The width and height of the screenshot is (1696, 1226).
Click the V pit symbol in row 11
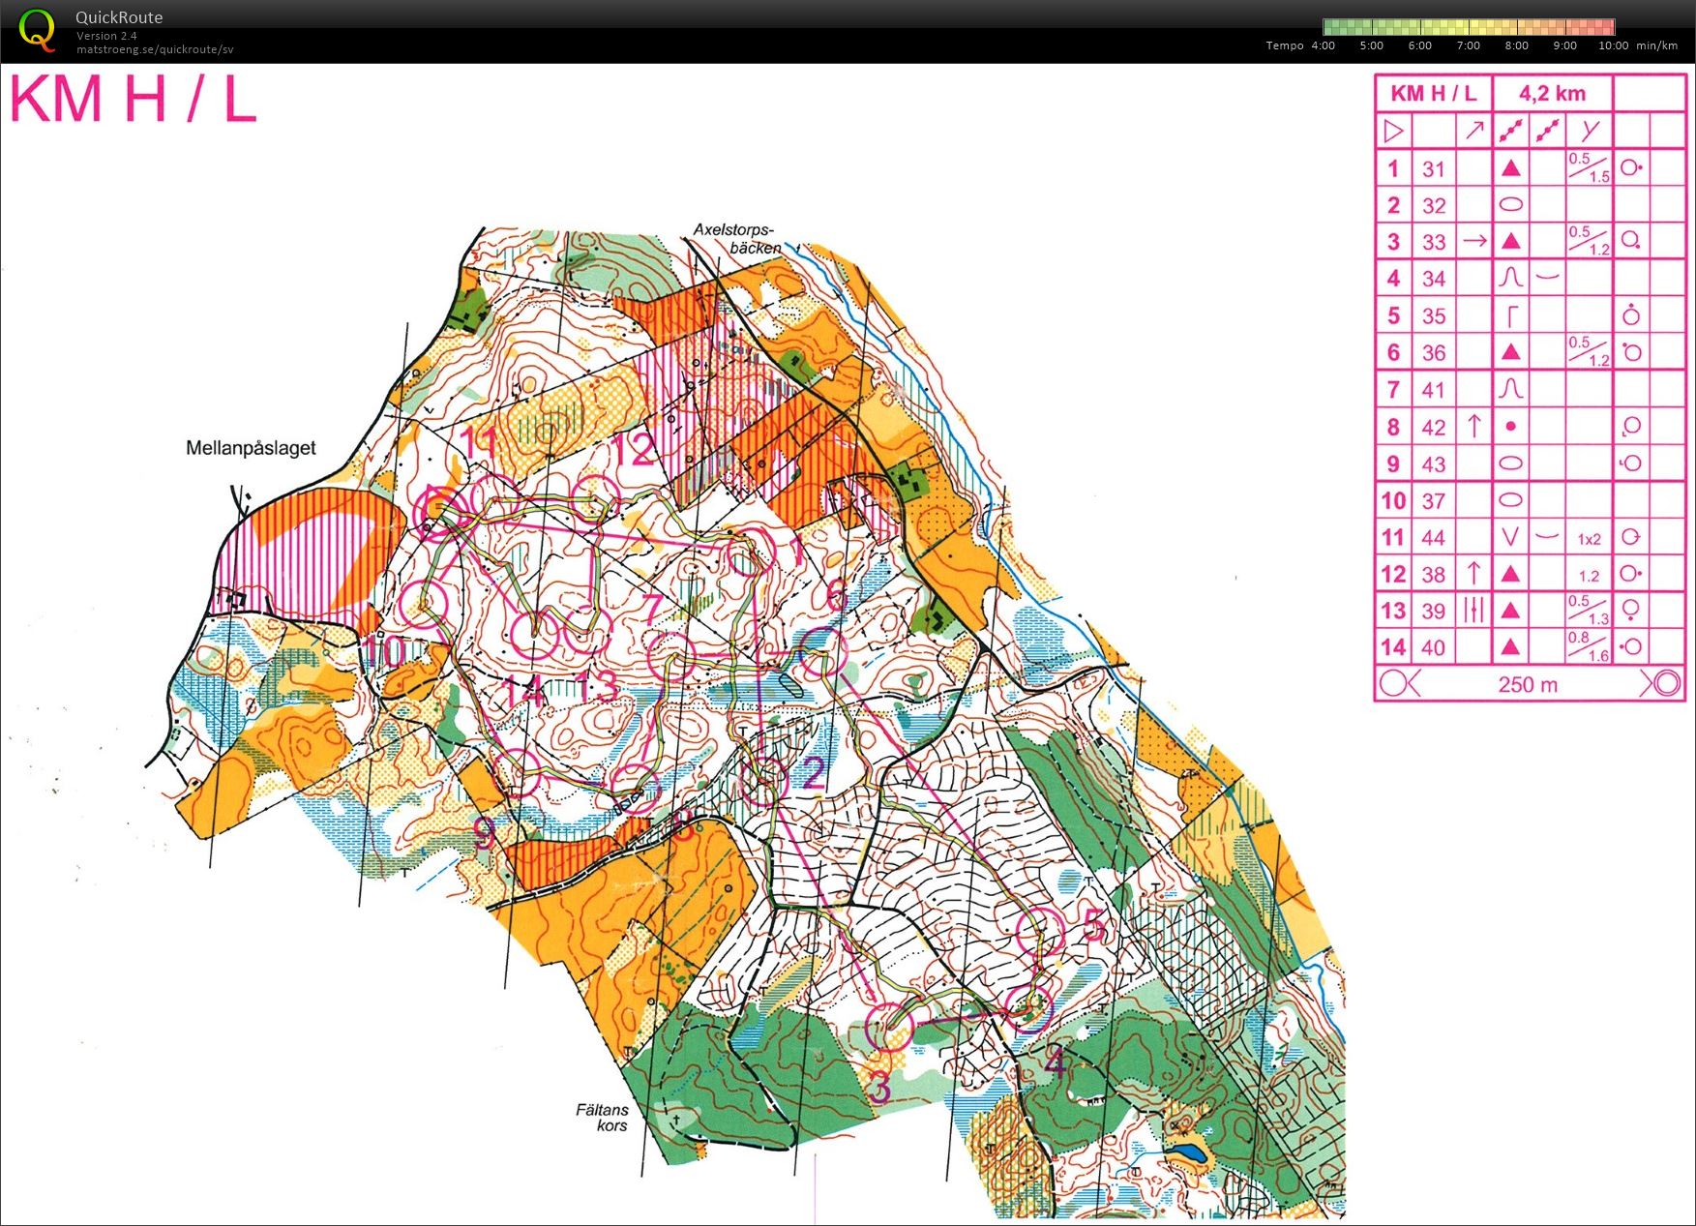click(1510, 537)
